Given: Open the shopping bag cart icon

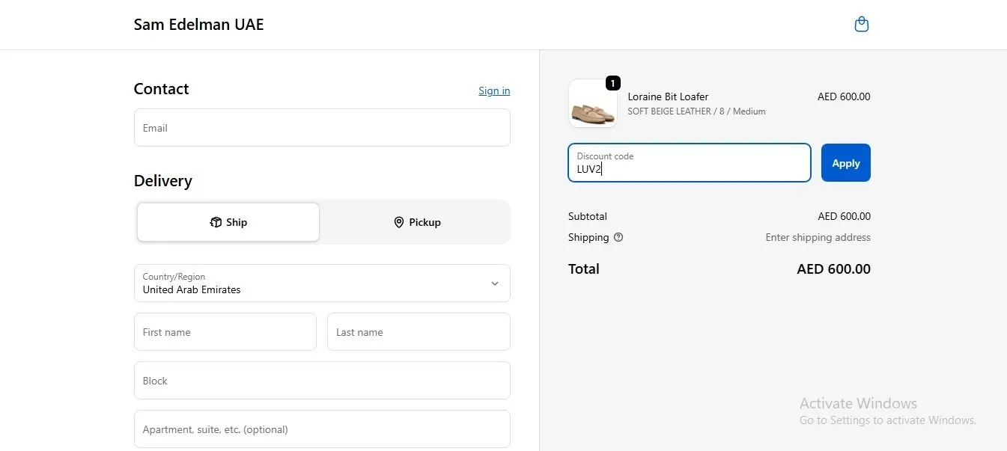Looking at the screenshot, I should [x=862, y=25].
